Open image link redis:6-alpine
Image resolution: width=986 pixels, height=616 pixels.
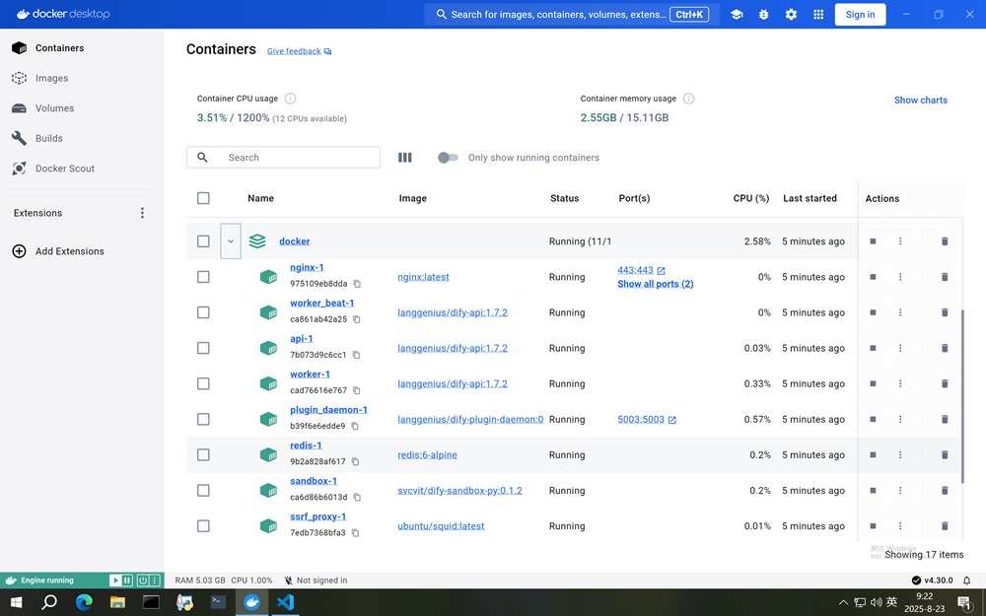427,454
